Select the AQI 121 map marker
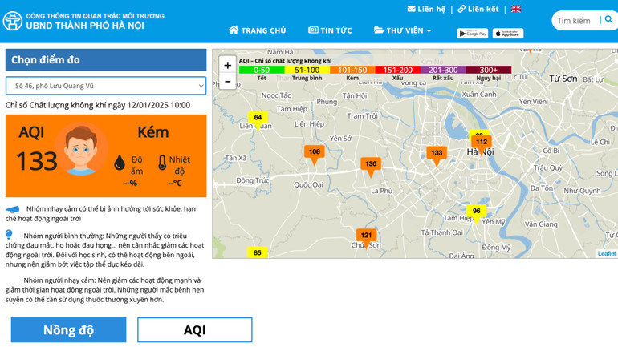618x347 pixels. point(366,236)
